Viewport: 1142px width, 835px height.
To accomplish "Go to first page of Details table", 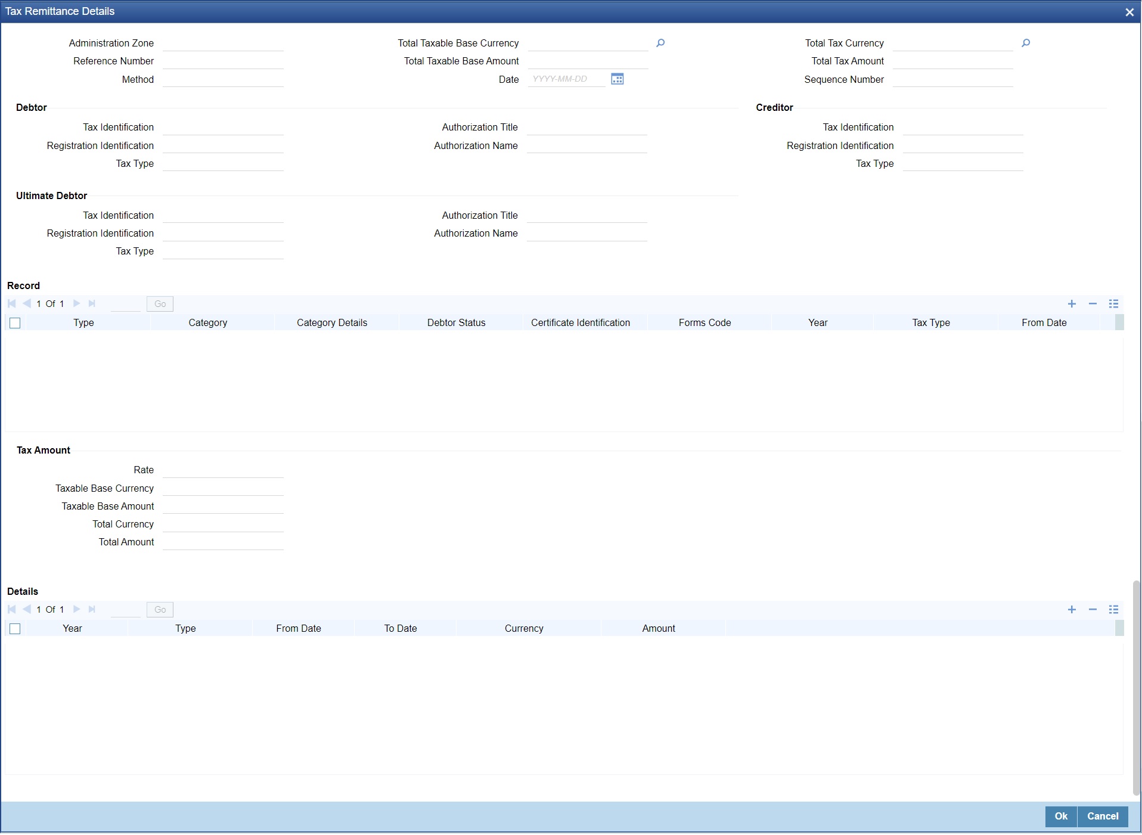I will coord(12,609).
